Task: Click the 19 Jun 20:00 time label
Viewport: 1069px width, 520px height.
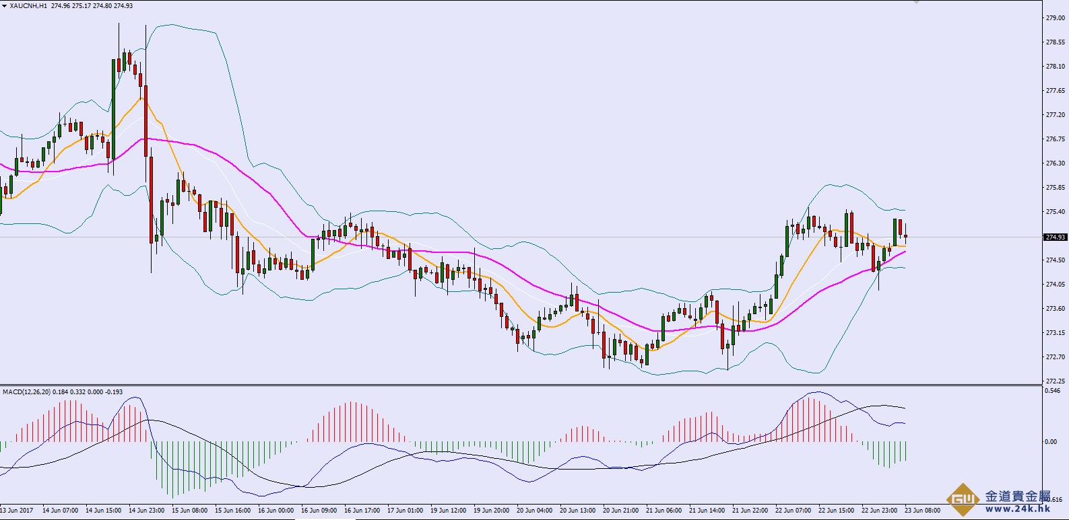Action: pyautogui.click(x=491, y=511)
